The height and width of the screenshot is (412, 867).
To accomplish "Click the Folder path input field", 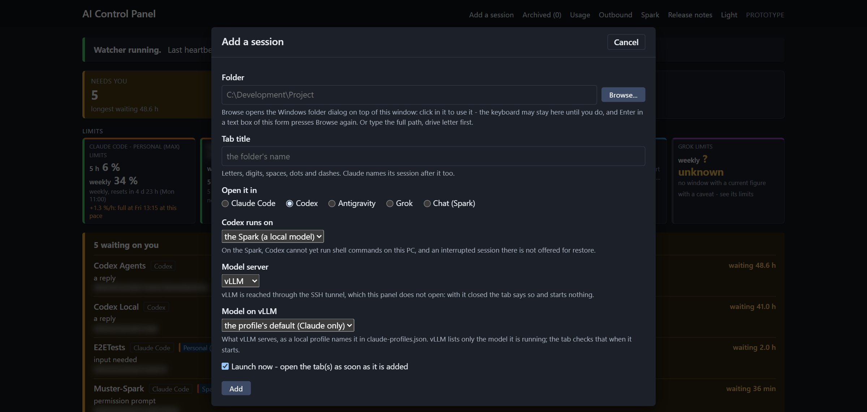I will tap(409, 95).
